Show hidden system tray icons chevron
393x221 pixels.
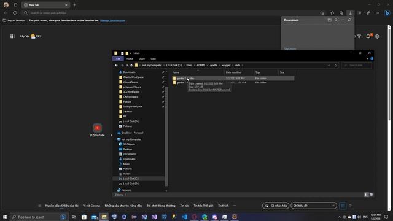click(340, 217)
